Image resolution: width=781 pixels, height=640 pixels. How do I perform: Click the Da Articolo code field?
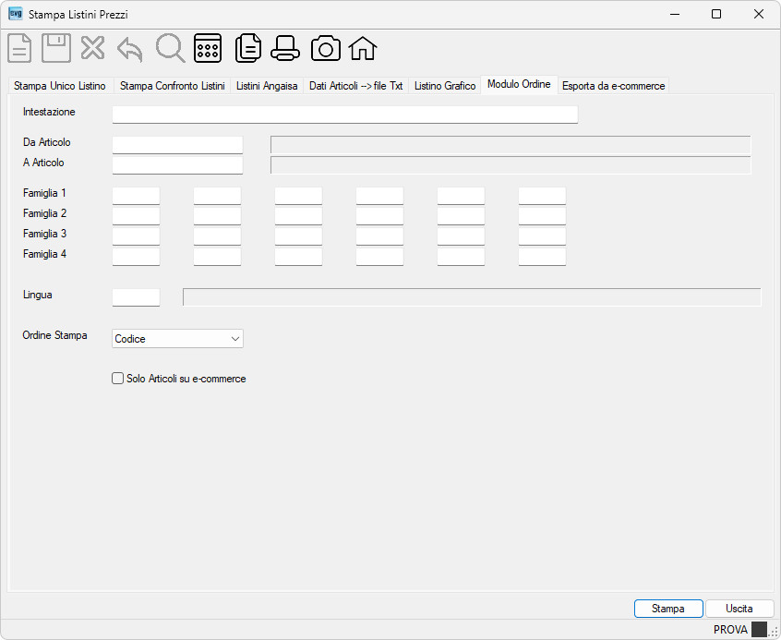177,145
